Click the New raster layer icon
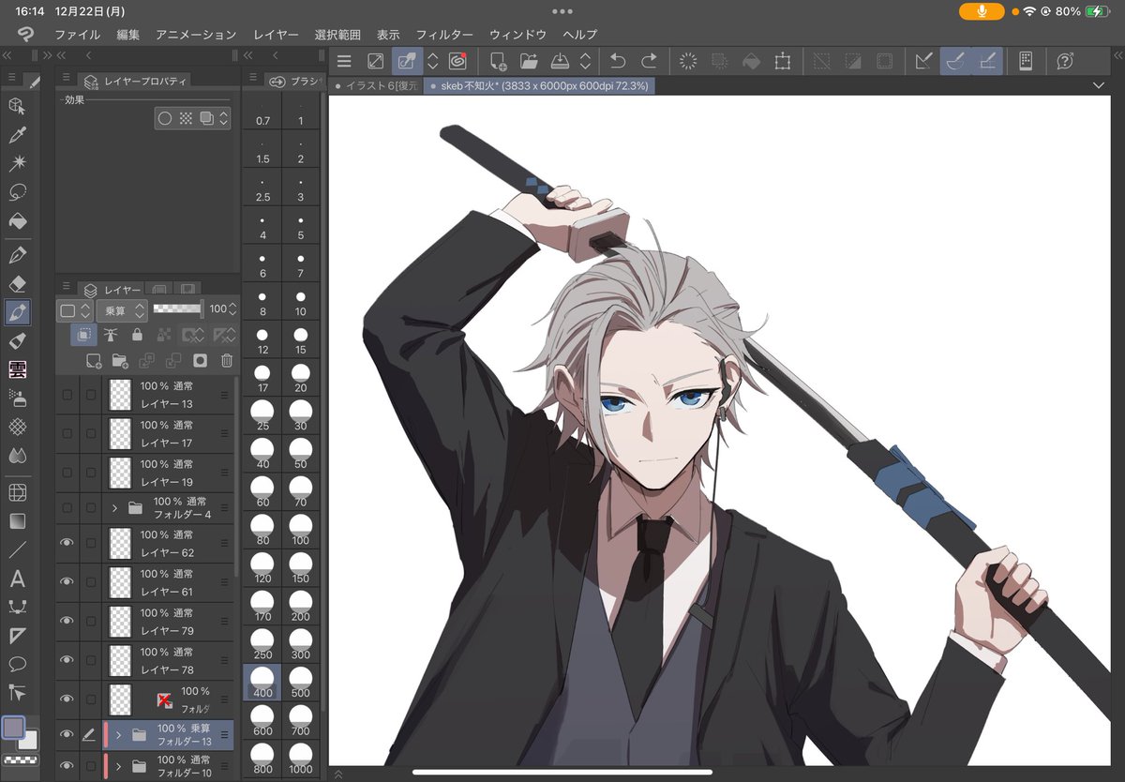Screen dimensions: 1125x782 click(93, 360)
